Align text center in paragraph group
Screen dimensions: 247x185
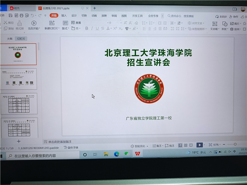[150, 29]
